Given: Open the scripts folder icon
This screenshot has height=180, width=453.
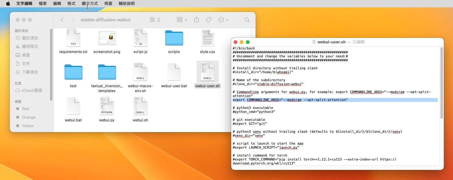Looking at the screenshot, I should (174, 38).
